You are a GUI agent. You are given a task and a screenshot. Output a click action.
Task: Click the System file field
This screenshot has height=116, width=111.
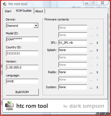coord(73,87)
